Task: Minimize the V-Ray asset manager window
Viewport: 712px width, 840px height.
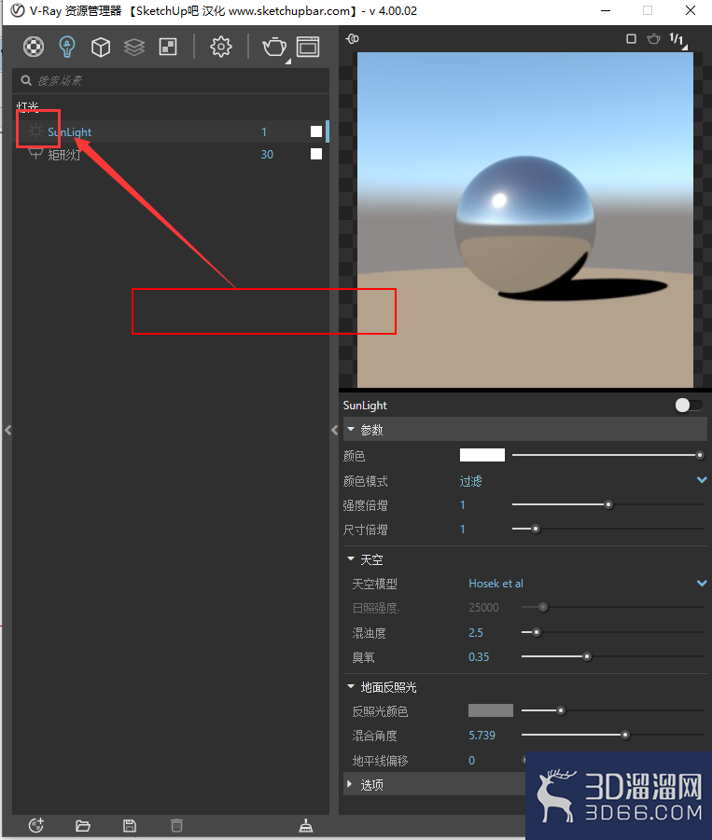Action: pos(606,10)
